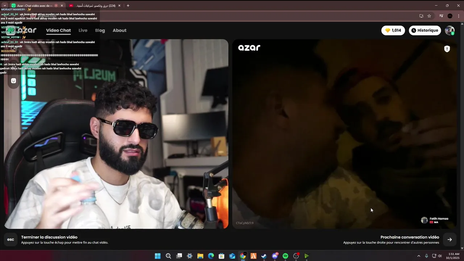The image size is (464, 261).
Task: Click the esc key to end chat
Action: [x=11, y=239]
